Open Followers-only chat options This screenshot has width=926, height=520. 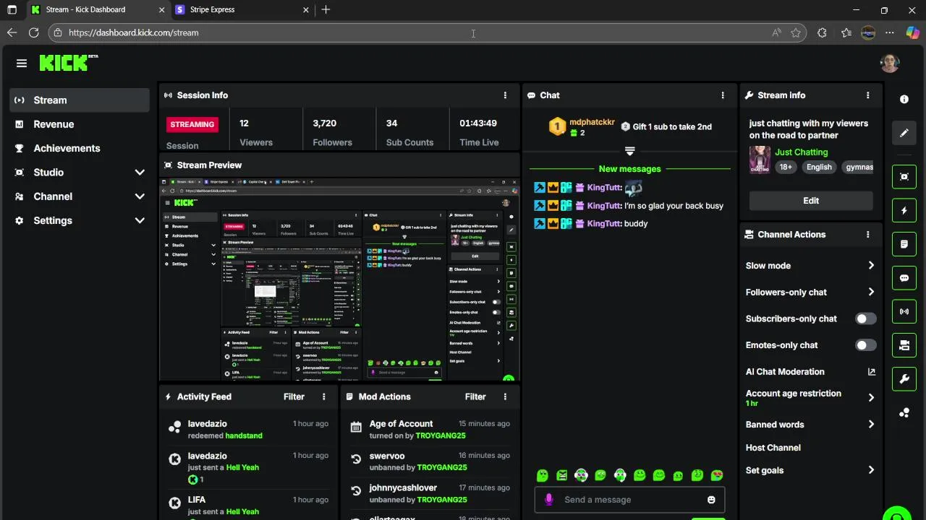(x=810, y=292)
